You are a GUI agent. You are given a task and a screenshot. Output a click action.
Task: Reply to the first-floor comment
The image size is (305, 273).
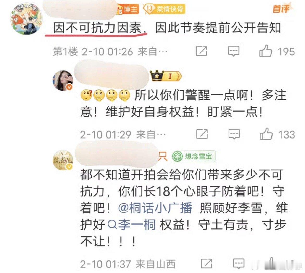pyautogui.click(x=233, y=51)
